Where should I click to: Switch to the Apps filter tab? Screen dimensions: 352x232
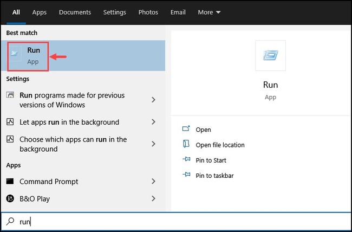pos(40,12)
